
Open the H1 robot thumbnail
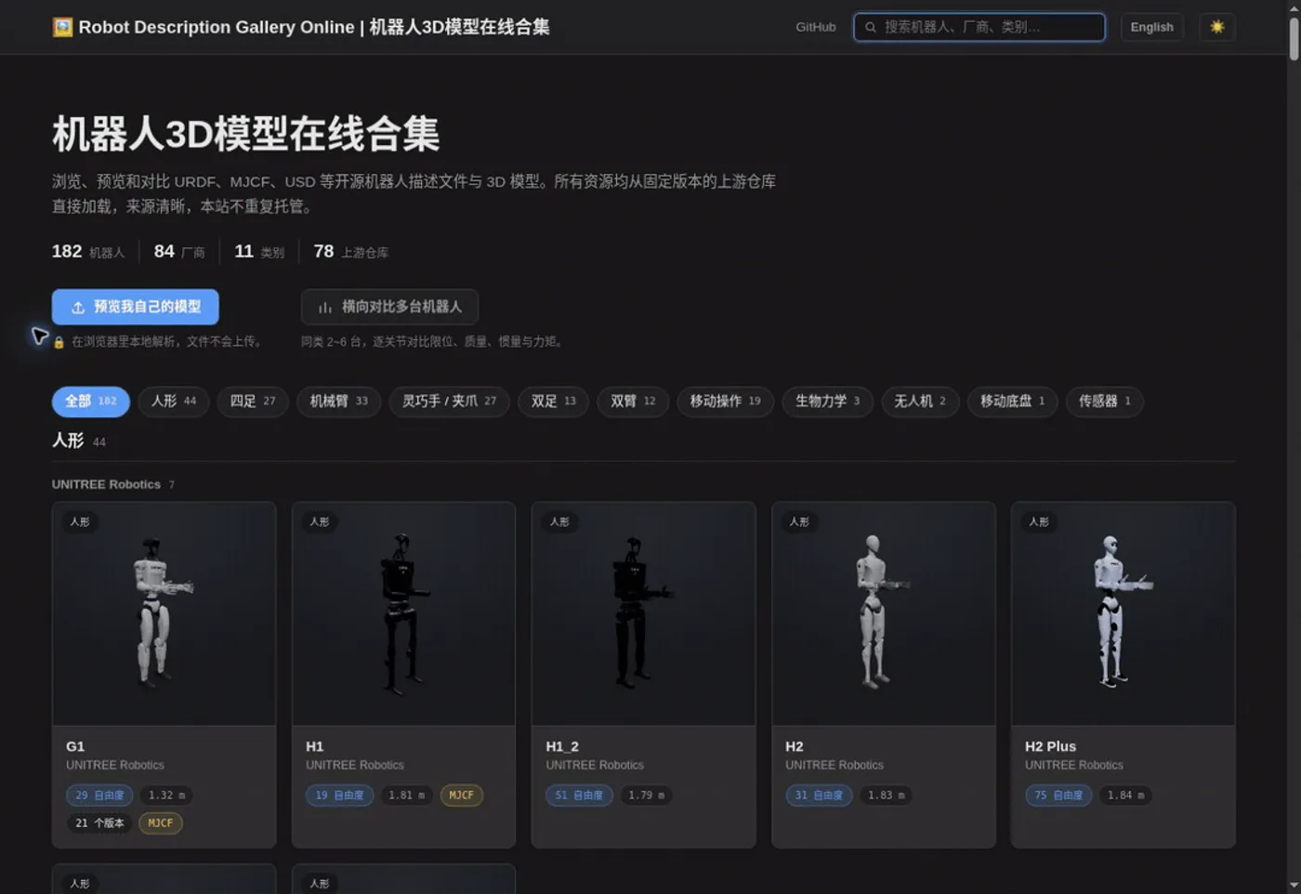pyautogui.click(x=403, y=614)
